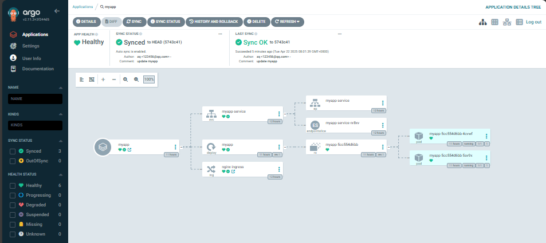Open the three-dot menu on the replicaset node
This screenshot has width=546, height=243.
click(383, 147)
